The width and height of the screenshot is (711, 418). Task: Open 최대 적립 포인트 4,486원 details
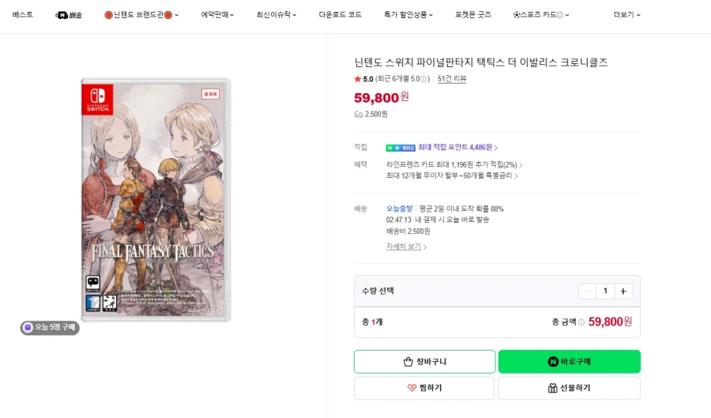[457, 147]
